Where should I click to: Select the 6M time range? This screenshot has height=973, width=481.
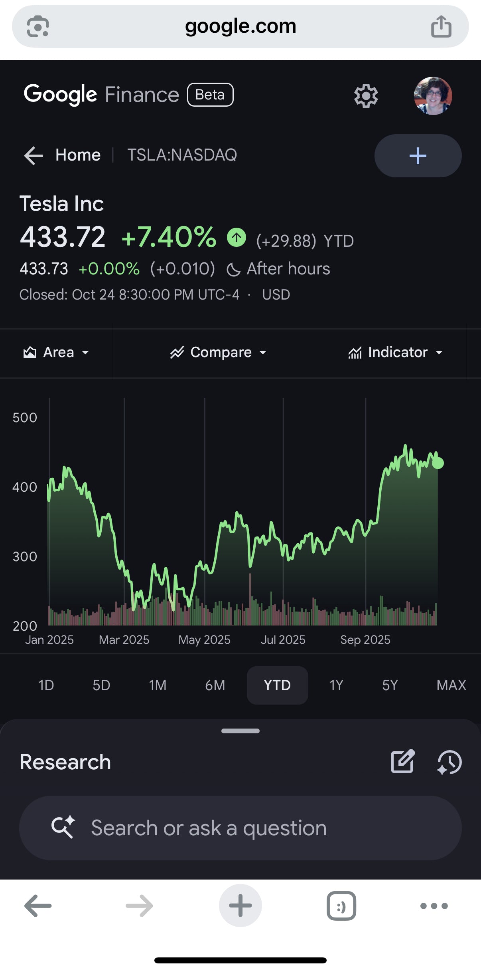(x=215, y=685)
